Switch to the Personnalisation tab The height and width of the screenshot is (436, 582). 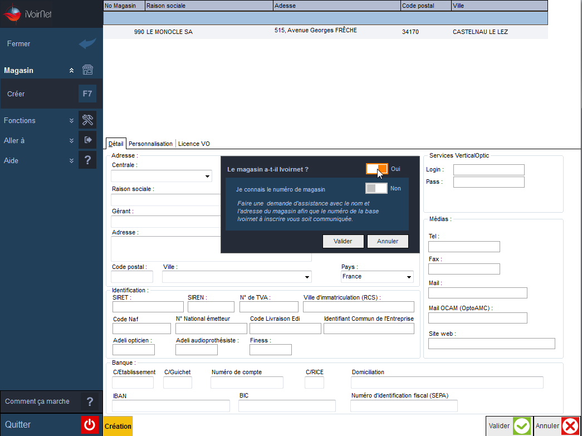(x=150, y=144)
